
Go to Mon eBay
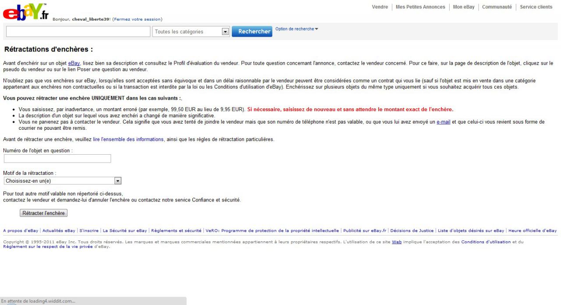[463, 7]
